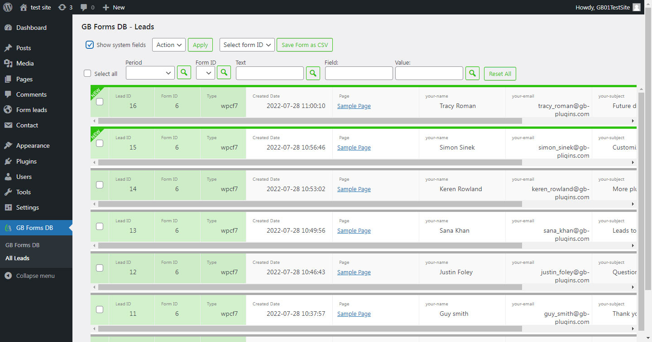
Task: Click the Dashboard gauge icon
Action: point(8,28)
